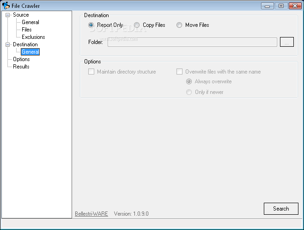
Task: Click the Search button
Action: [x=281, y=209]
